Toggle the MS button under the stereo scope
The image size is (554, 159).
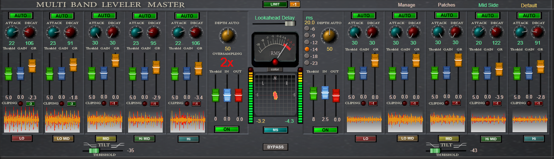click(x=275, y=130)
